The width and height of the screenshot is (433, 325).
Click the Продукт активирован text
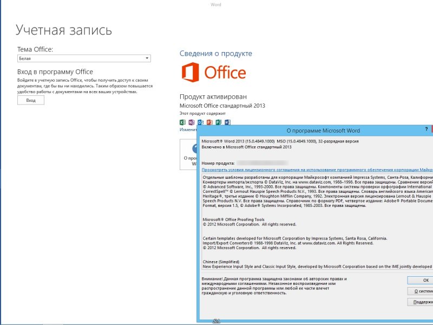point(213,97)
